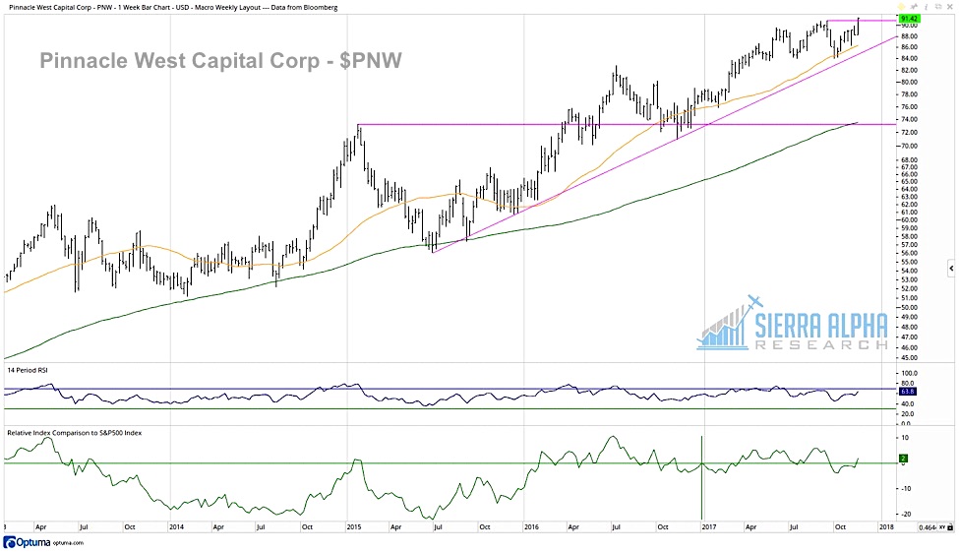Screen dimensions: 959x552
Task: Click the 2015 date axis label
Action: 353,526
